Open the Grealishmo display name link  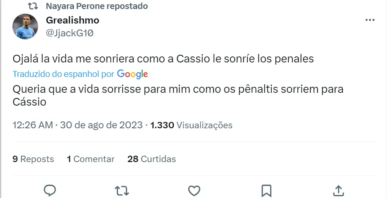[x=72, y=20]
